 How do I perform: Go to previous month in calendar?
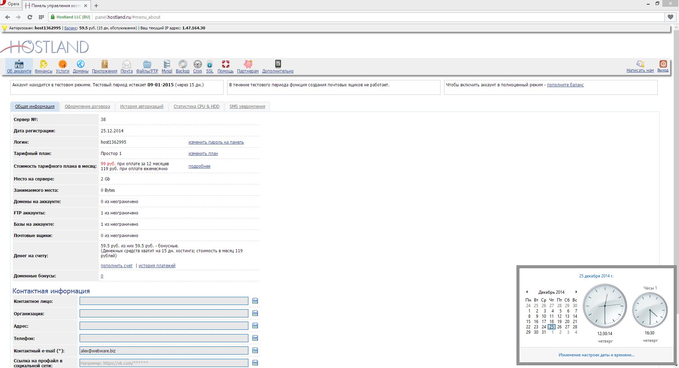click(527, 292)
